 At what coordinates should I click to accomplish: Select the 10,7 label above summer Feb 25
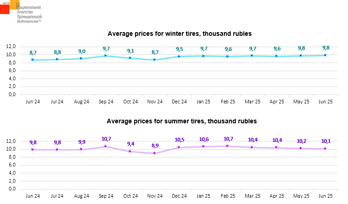228,139
